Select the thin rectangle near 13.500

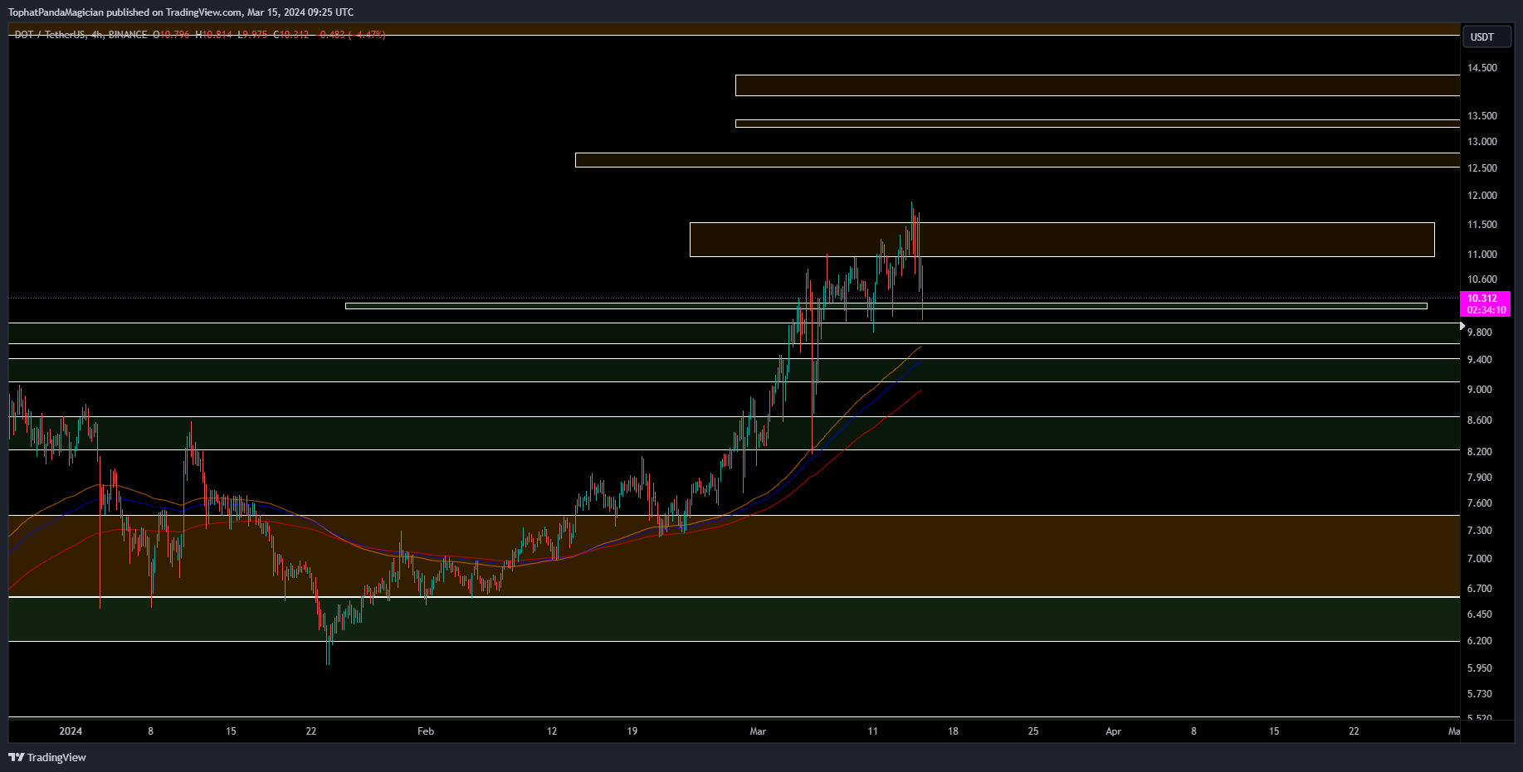pos(1097,124)
